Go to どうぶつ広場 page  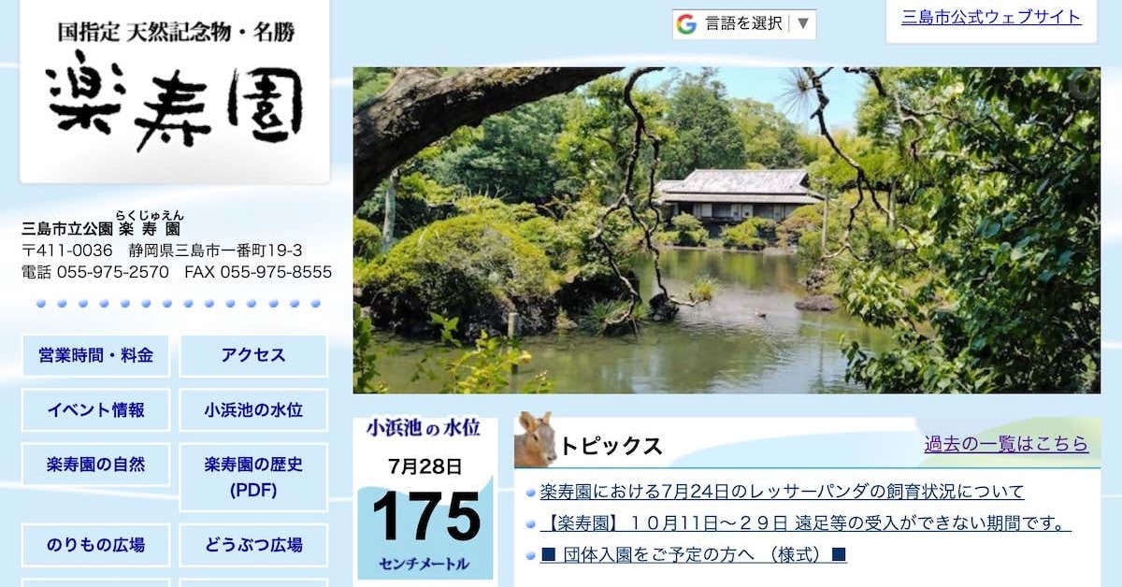click(253, 545)
